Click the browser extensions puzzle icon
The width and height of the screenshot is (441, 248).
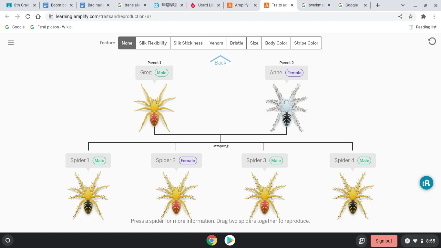click(424, 16)
